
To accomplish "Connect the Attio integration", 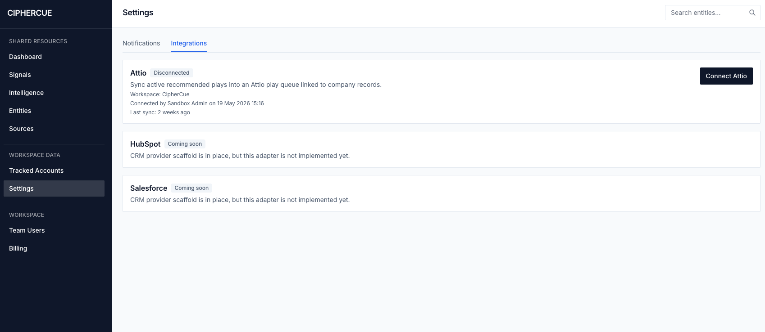I will pyautogui.click(x=726, y=76).
